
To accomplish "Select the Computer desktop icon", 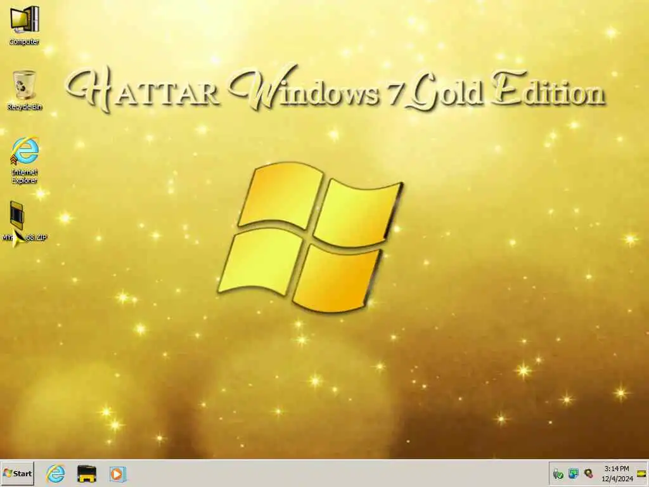I will [x=25, y=25].
